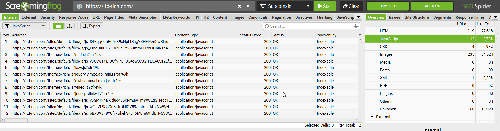This screenshot has height=131, width=500.
Task: Open the Page Titles tab
Action: (114, 17)
